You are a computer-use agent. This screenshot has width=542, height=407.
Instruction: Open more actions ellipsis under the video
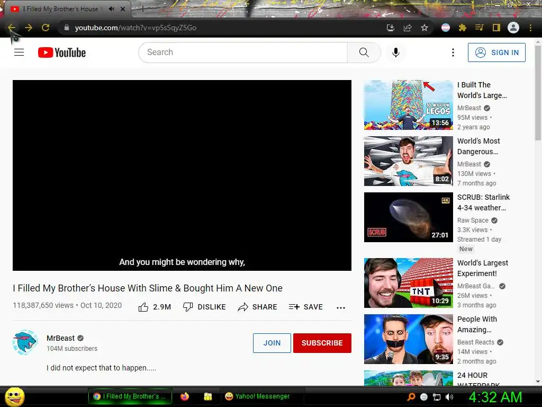341,308
